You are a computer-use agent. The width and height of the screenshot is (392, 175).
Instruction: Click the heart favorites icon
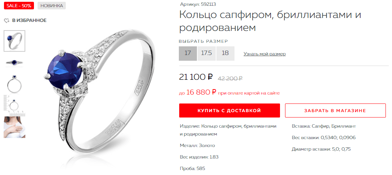(x=7, y=20)
